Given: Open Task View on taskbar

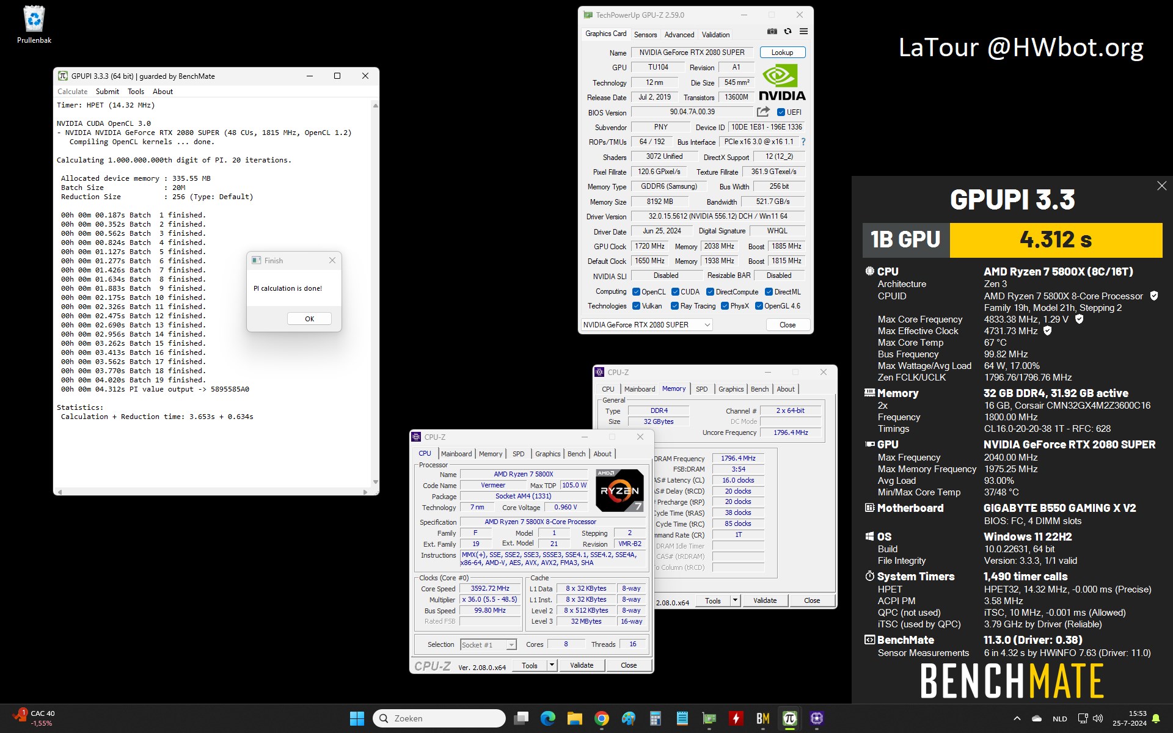Looking at the screenshot, I should click(x=521, y=718).
